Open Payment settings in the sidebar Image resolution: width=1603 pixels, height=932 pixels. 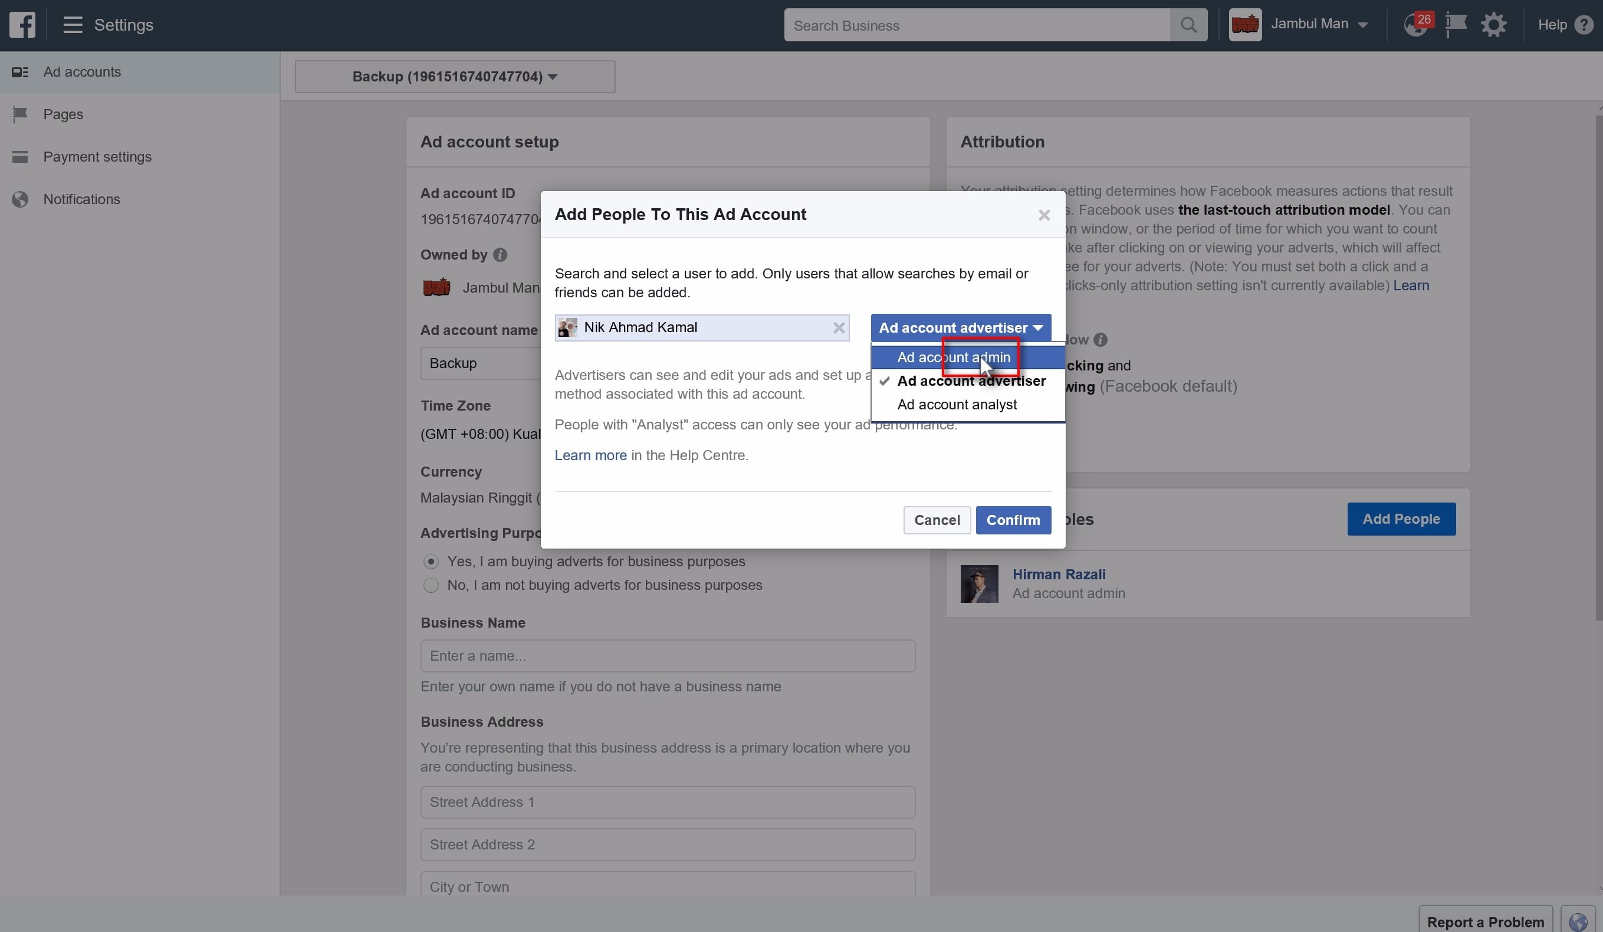[139, 157]
